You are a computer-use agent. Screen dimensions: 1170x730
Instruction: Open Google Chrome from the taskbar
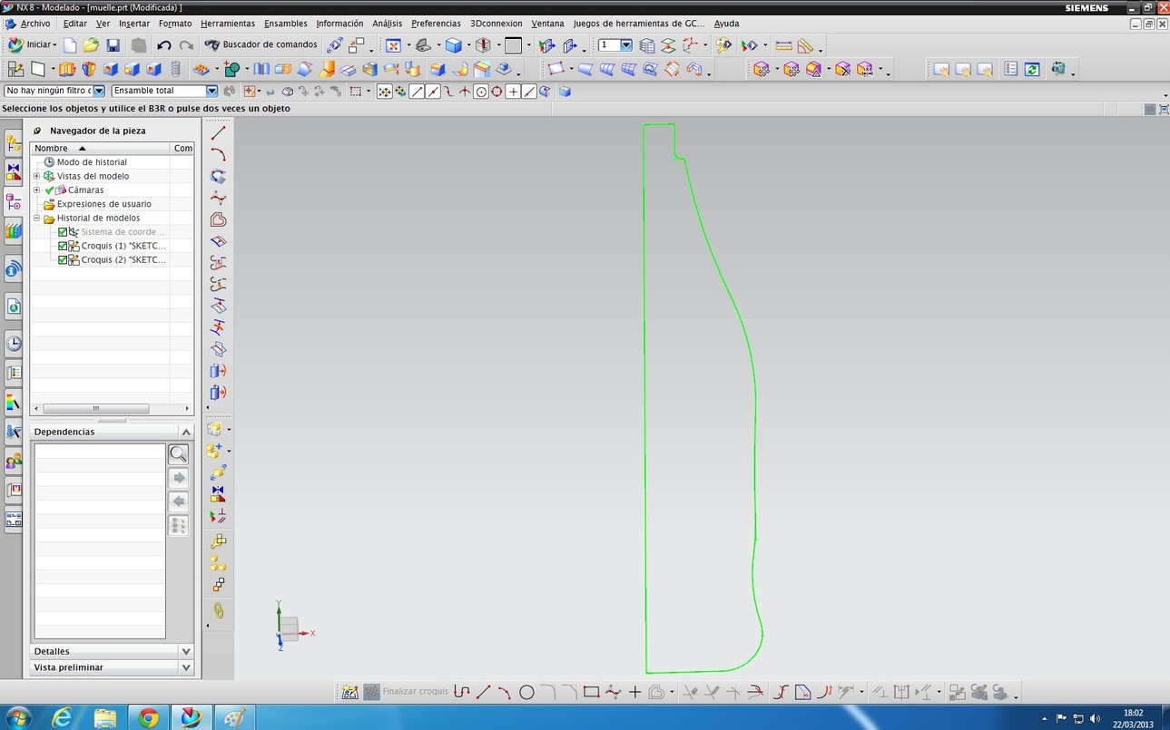[149, 717]
